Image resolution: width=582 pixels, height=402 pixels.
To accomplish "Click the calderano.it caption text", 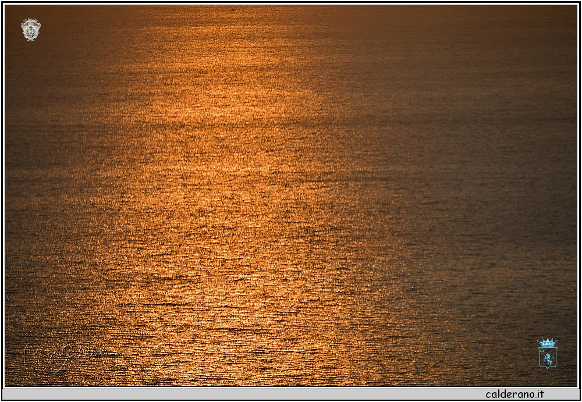I will 515,394.
